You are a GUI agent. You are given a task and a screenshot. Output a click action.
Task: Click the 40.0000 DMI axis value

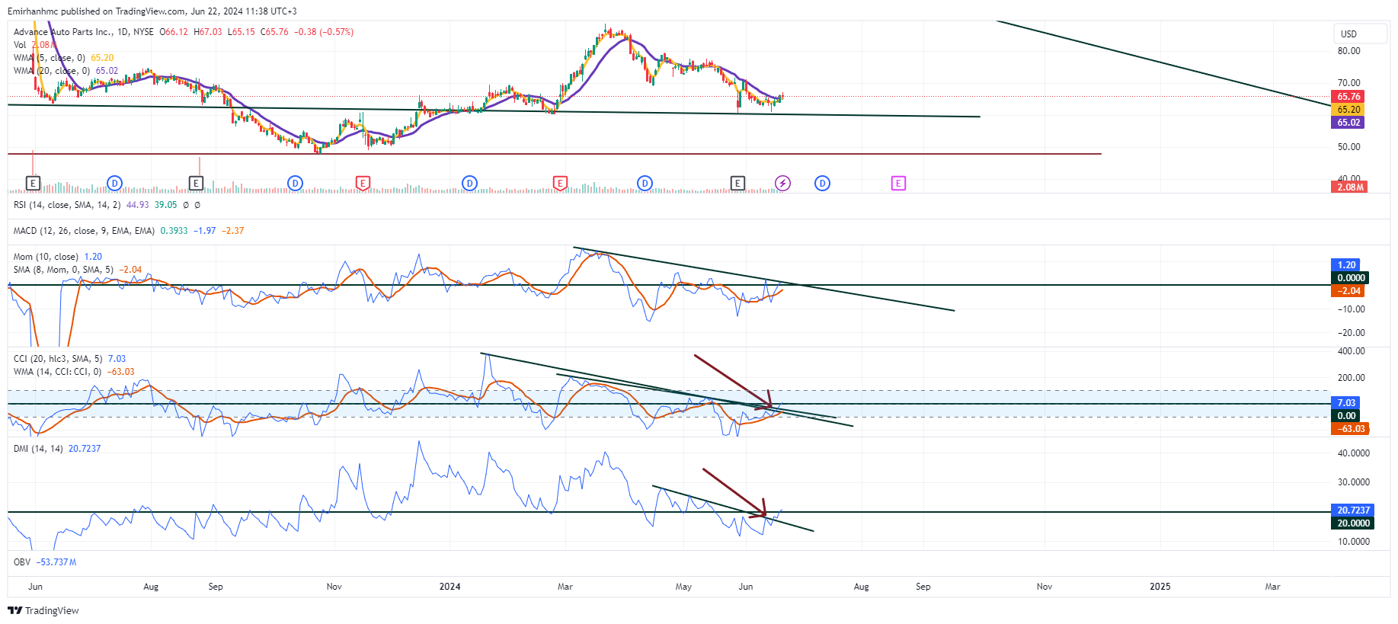pyautogui.click(x=1354, y=453)
